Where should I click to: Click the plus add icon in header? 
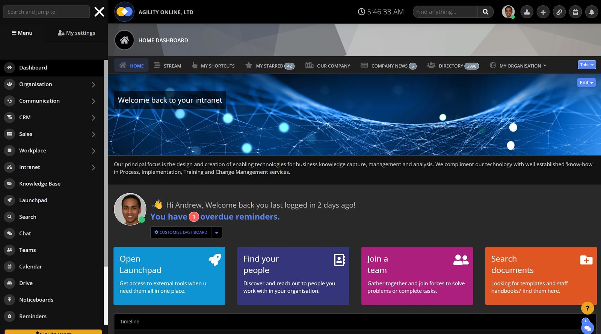click(x=543, y=12)
